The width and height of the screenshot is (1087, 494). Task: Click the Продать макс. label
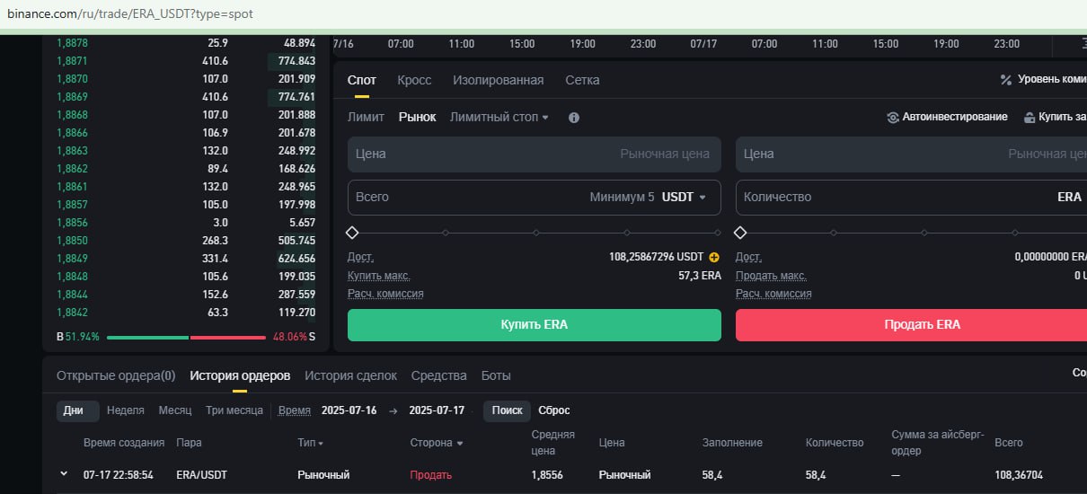coord(771,276)
